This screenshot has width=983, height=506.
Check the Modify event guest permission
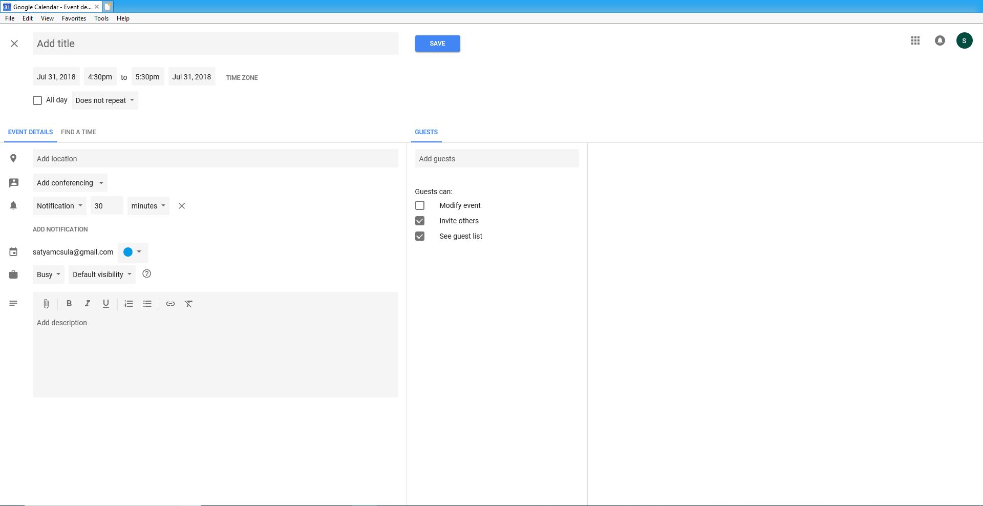420,205
